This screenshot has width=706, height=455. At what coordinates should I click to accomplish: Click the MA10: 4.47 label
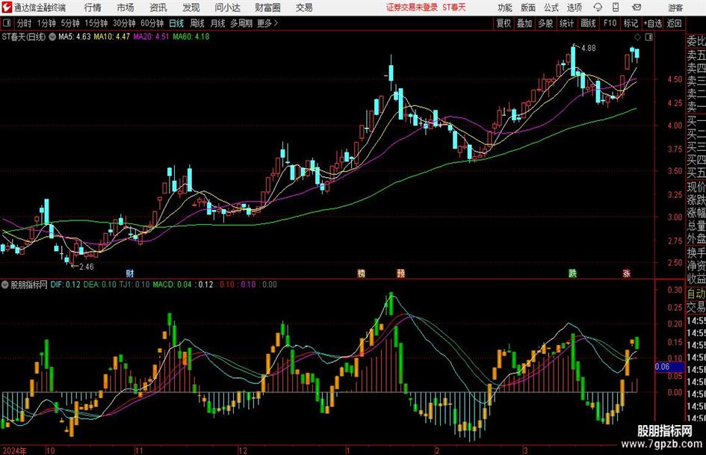coord(111,37)
